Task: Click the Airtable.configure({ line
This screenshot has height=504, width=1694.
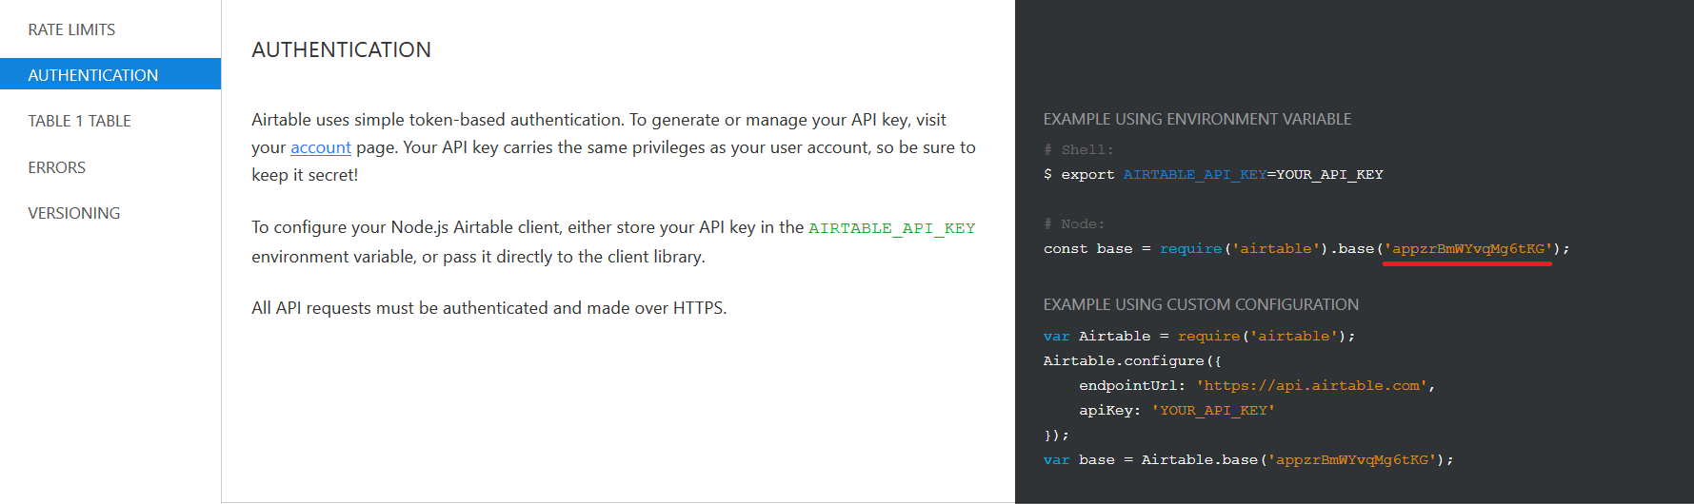Action: coord(1132,360)
